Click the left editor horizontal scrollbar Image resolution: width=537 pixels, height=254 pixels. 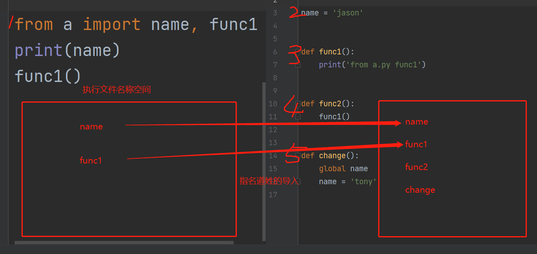(124, 243)
